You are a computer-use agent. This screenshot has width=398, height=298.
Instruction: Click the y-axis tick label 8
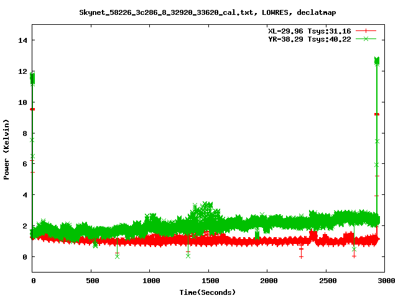25,133
